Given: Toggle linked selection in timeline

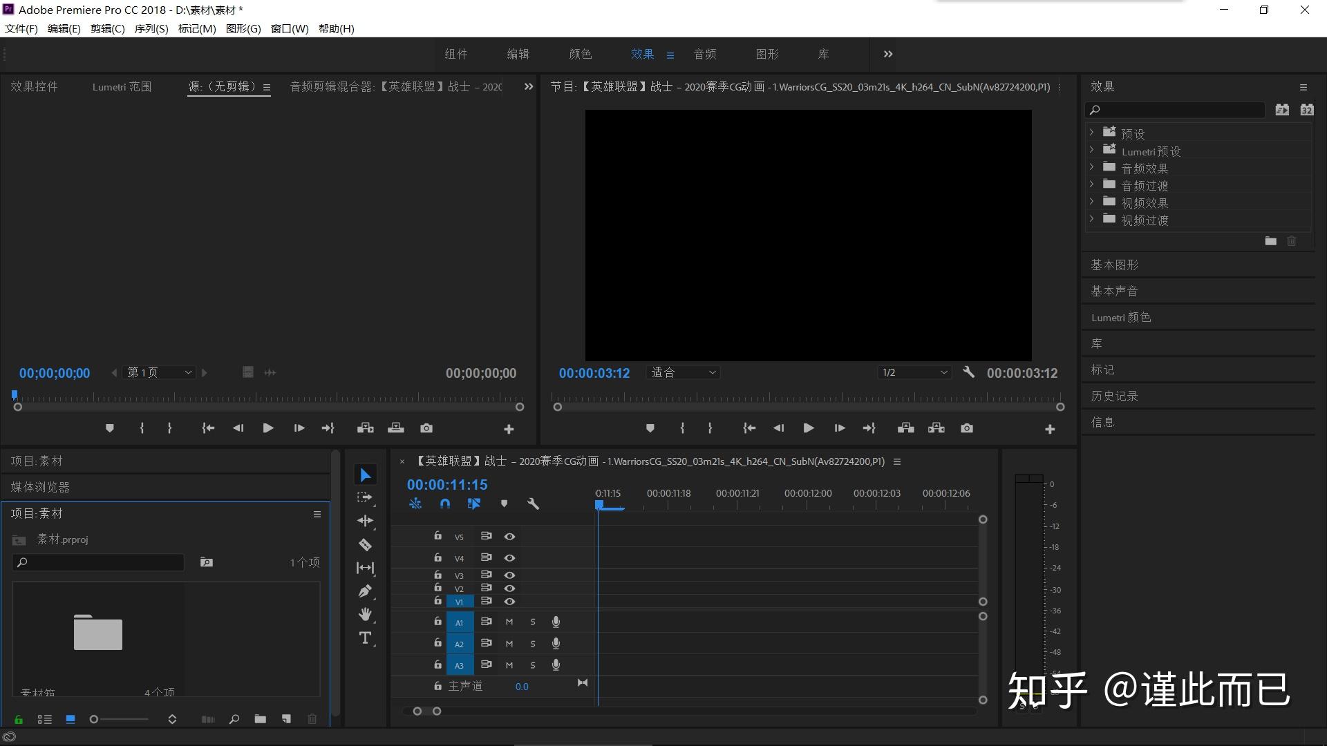Looking at the screenshot, I should [x=473, y=504].
